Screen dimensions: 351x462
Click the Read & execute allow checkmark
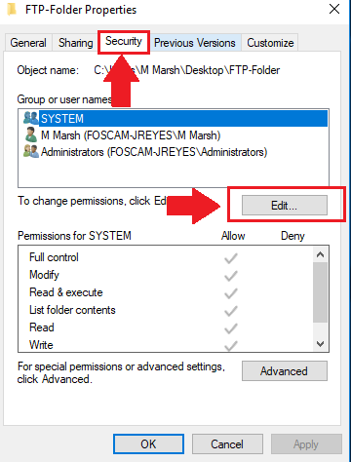pyautogui.click(x=231, y=293)
